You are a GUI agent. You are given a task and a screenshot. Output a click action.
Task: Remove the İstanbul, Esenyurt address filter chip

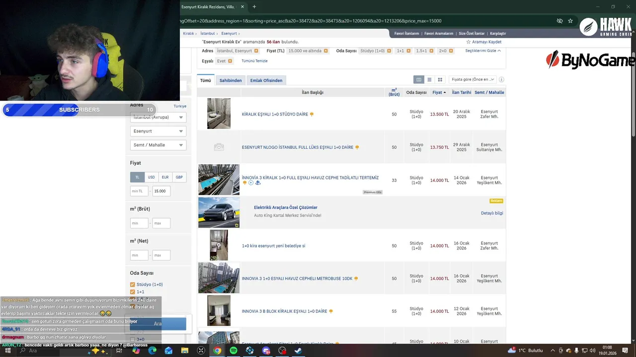pos(256,51)
